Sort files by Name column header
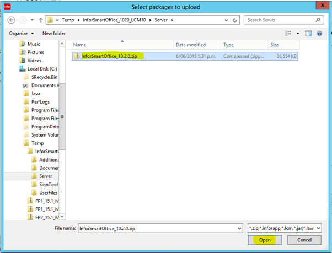332x253 pixels. [81, 45]
